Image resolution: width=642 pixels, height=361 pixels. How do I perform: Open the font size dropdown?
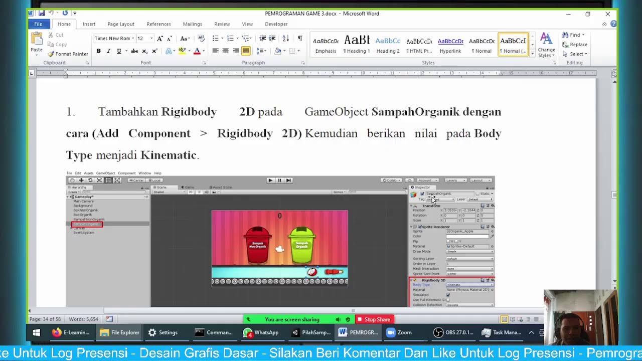pos(151,39)
